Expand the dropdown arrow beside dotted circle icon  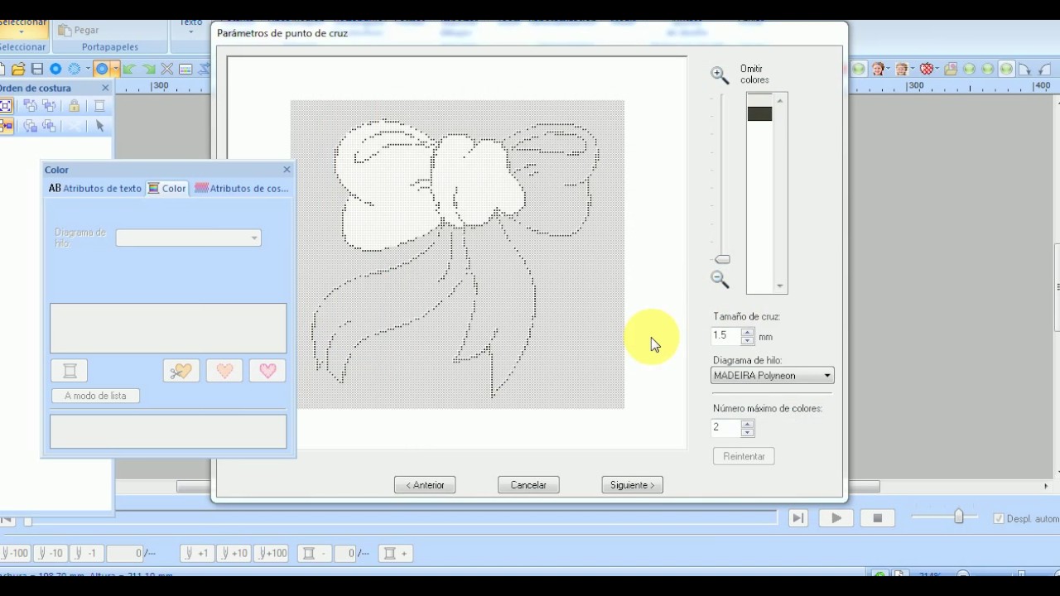[x=87, y=70]
